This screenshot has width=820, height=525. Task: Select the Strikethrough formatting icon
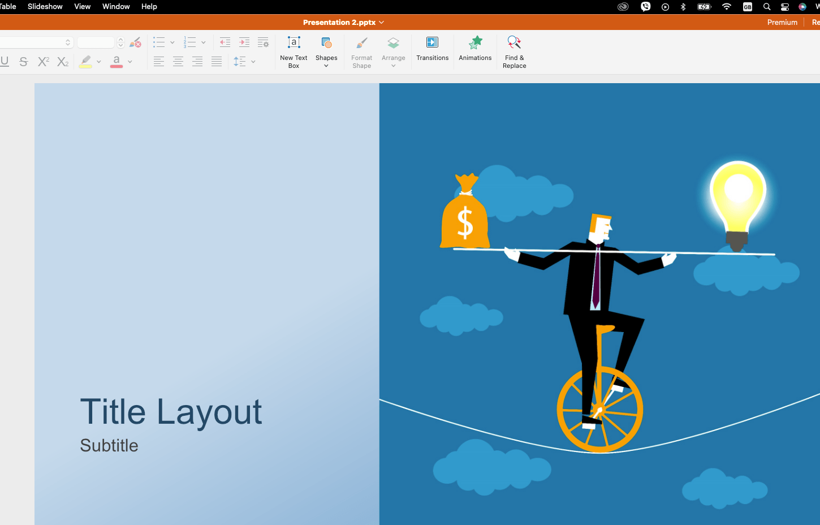pos(23,62)
